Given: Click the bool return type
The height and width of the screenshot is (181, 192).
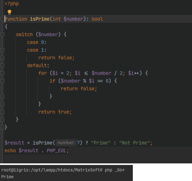Looking at the screenshot, I should click(x=97, y=19).
